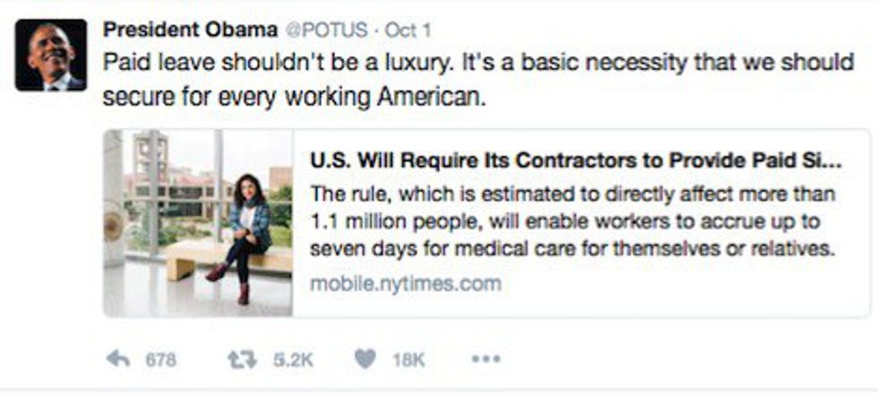
Task: Open the President Obama display name
Action: [190, 30]
